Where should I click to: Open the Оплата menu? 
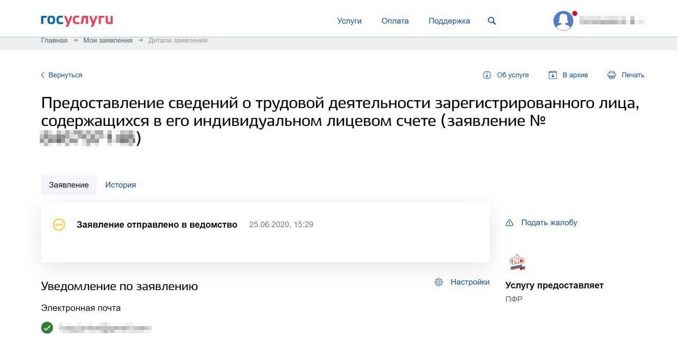click(x=395, y=21)
